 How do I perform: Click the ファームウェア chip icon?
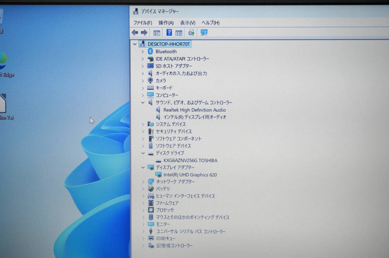151,203
